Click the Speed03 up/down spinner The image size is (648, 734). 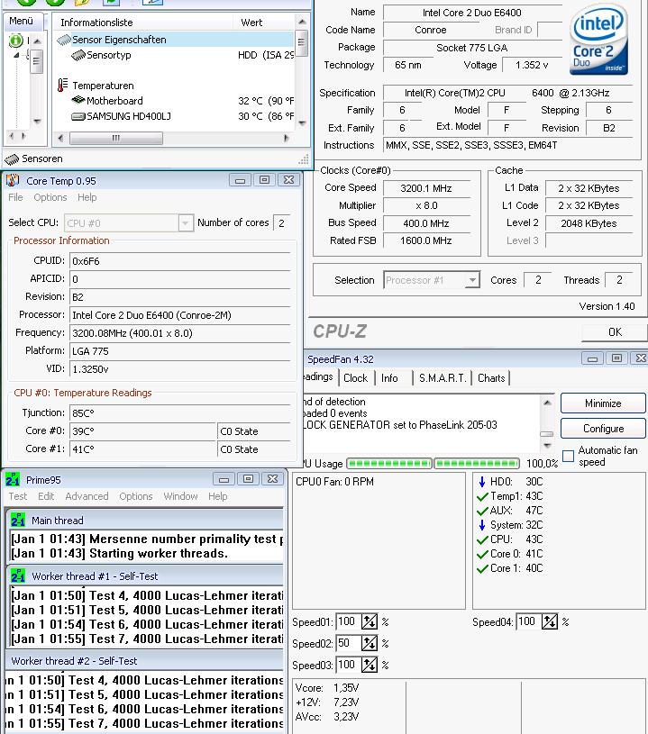click(x=370, y=665)
